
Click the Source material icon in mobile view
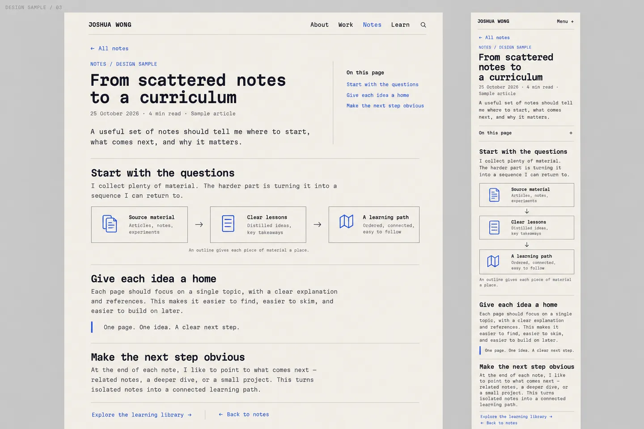[494, 195]
